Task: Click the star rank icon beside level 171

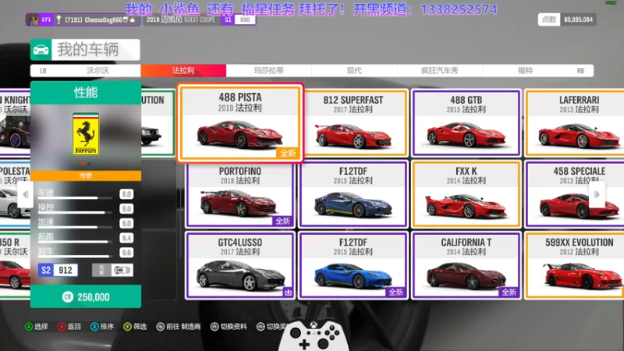Action: pos(58,19)
